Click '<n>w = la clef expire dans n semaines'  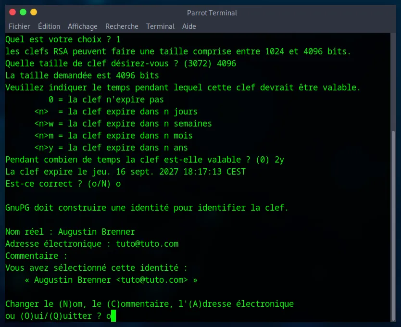123,124
